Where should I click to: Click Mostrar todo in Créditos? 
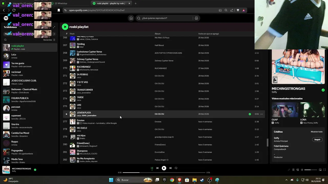pos(316,132)
